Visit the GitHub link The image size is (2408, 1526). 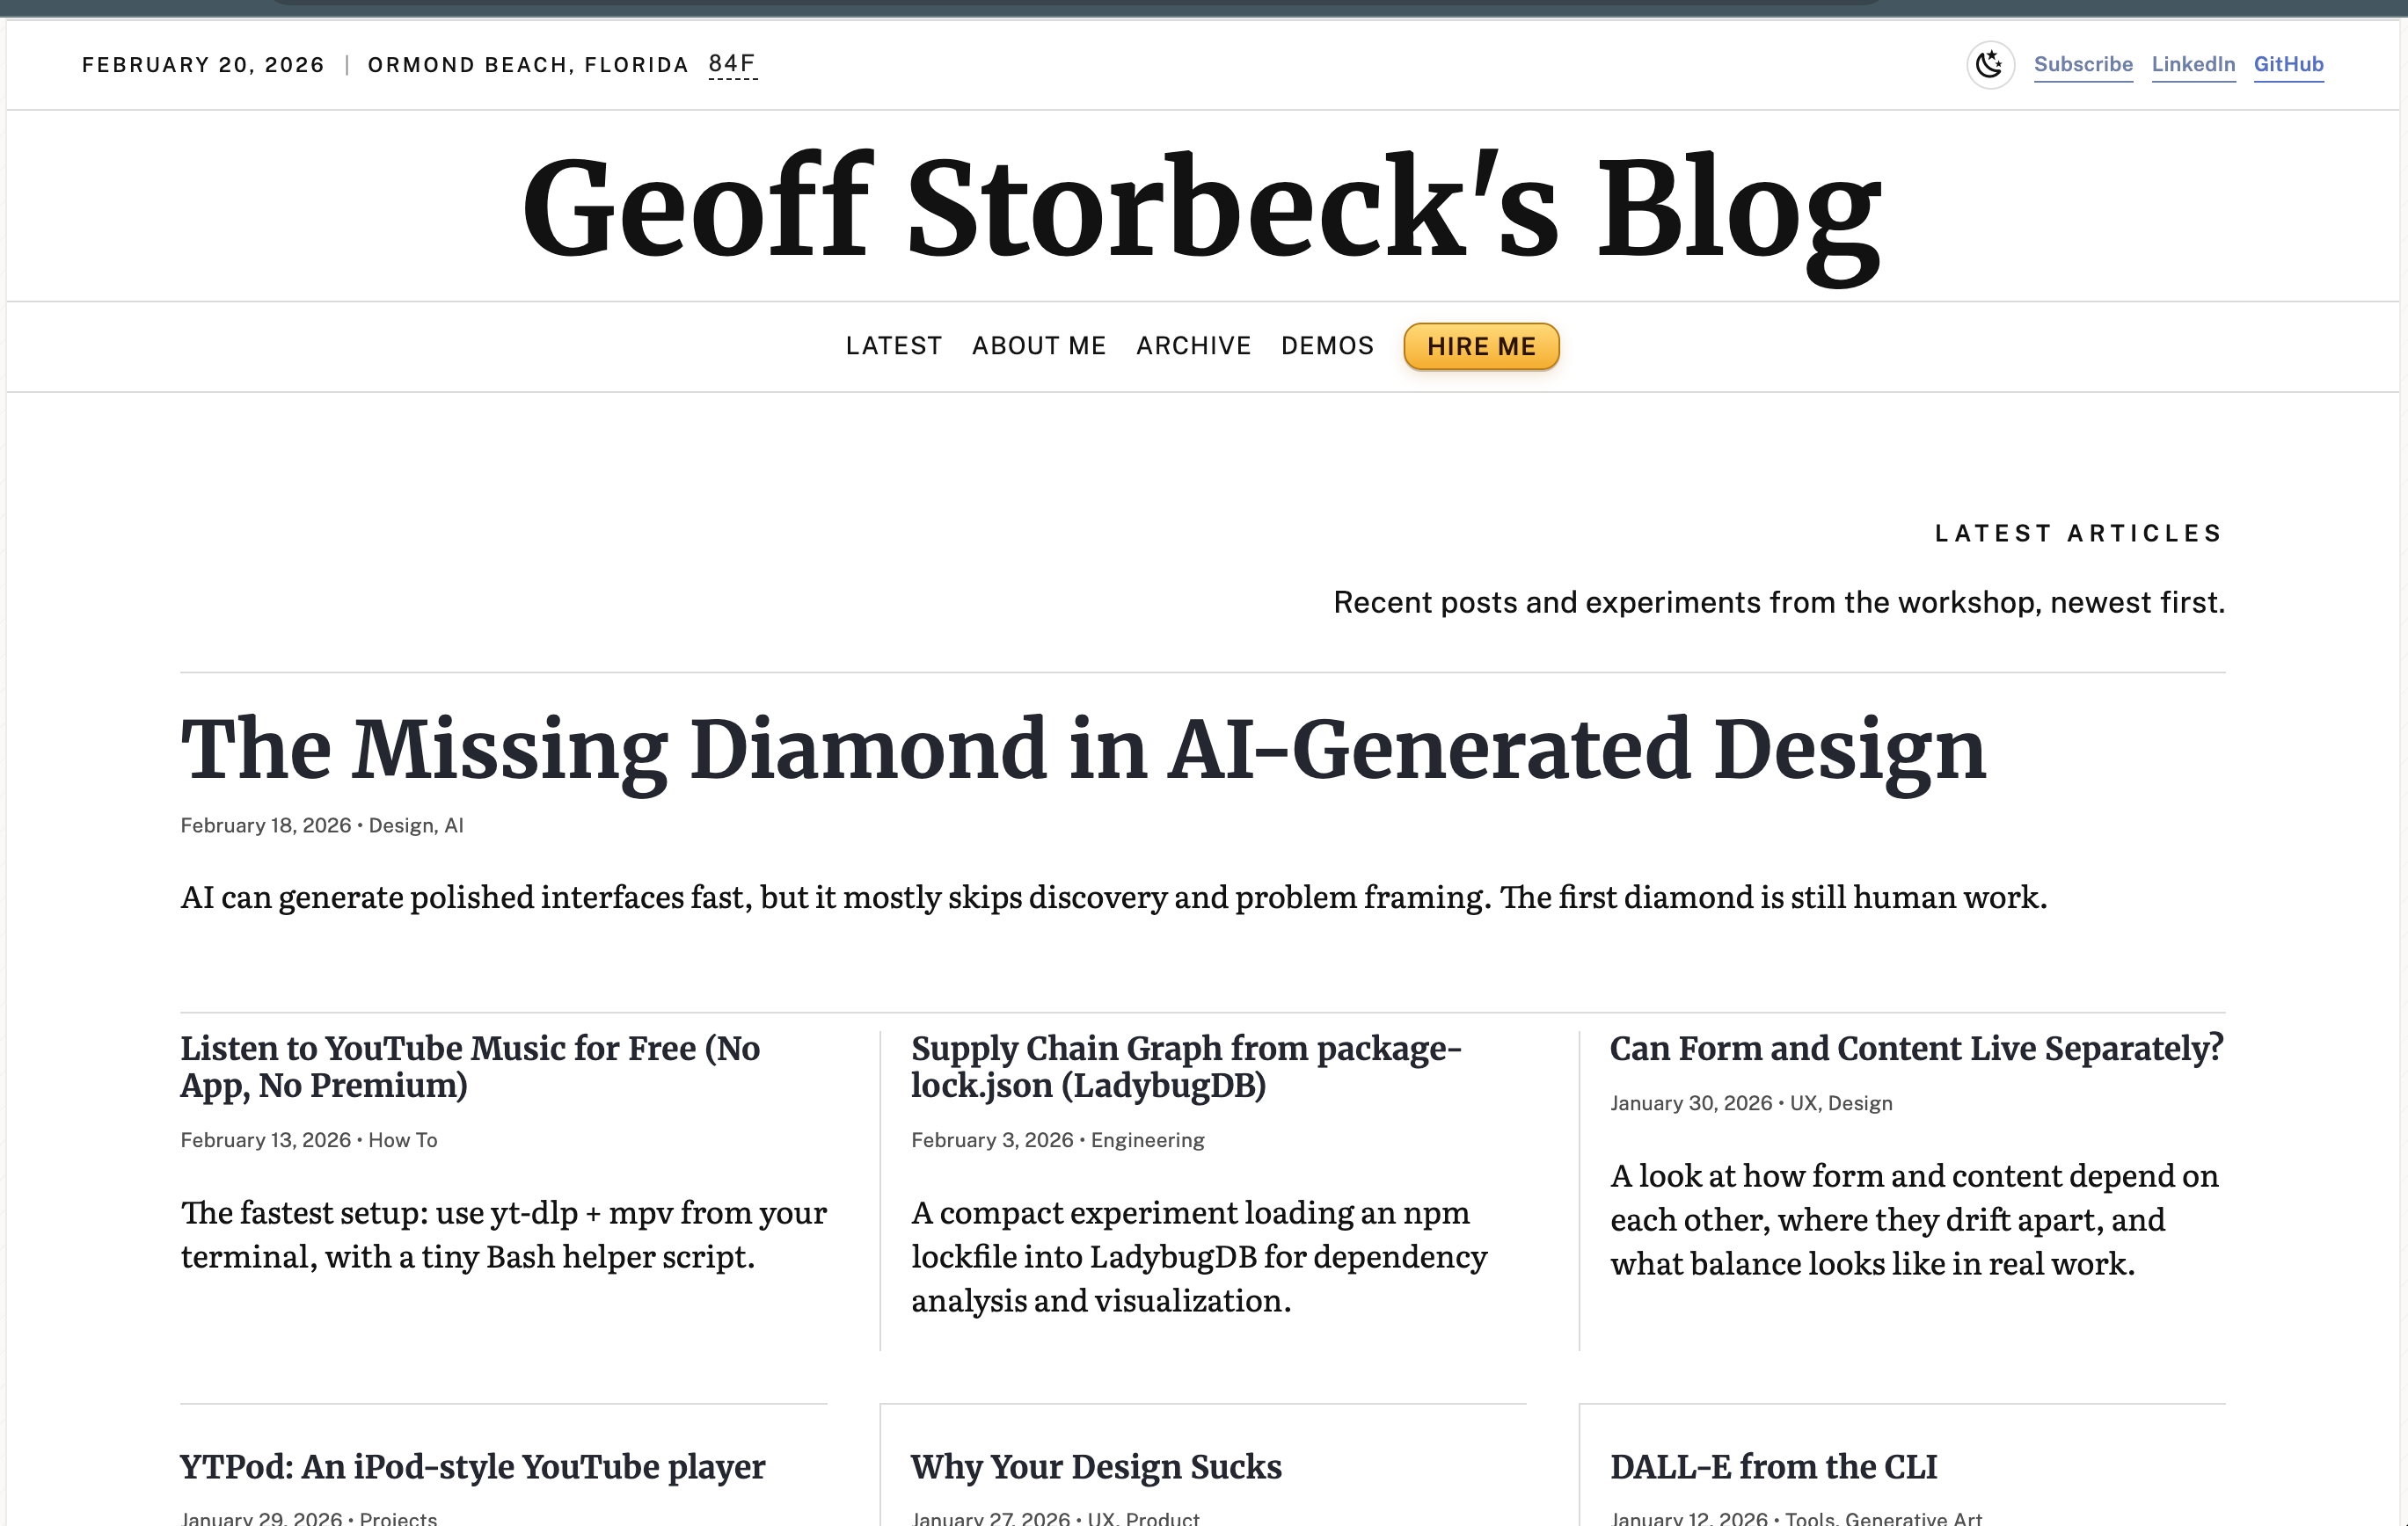[x=2287, y=65]
